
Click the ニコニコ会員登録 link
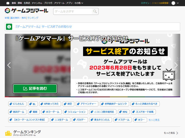tap(160, 3)
